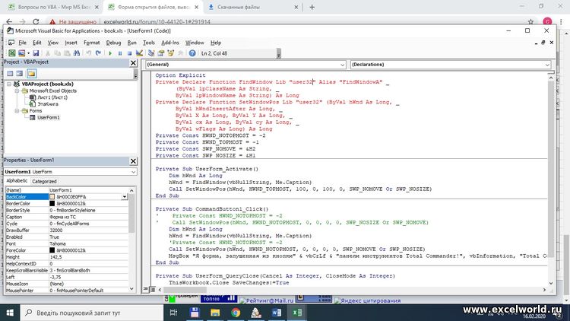The width and height of the screenshot is (570, 321).
Task: Click the Full Module View button below the code
Action: tap(152, 289)
